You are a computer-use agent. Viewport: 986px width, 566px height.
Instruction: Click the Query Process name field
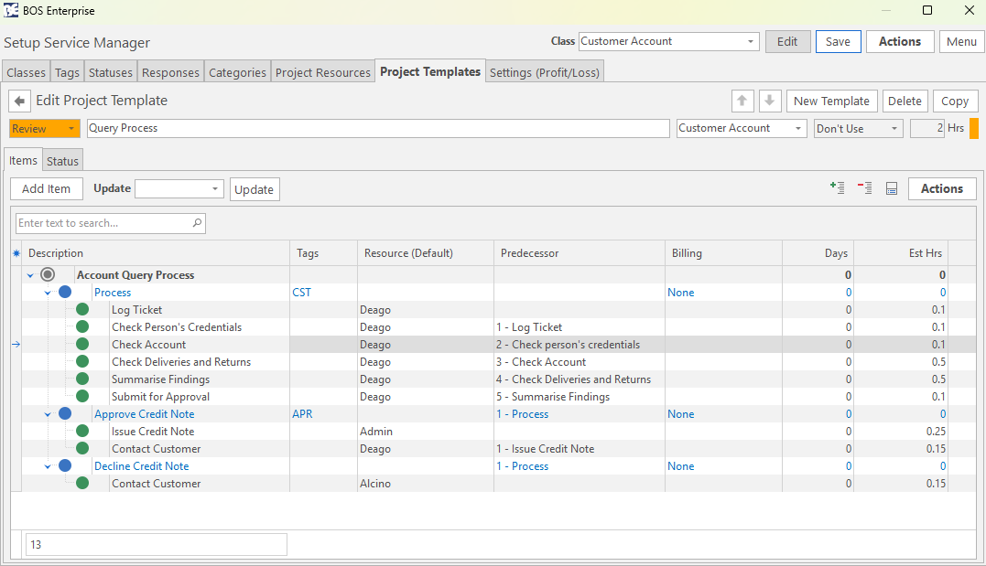pyautogui.click(x=378, y=128)
